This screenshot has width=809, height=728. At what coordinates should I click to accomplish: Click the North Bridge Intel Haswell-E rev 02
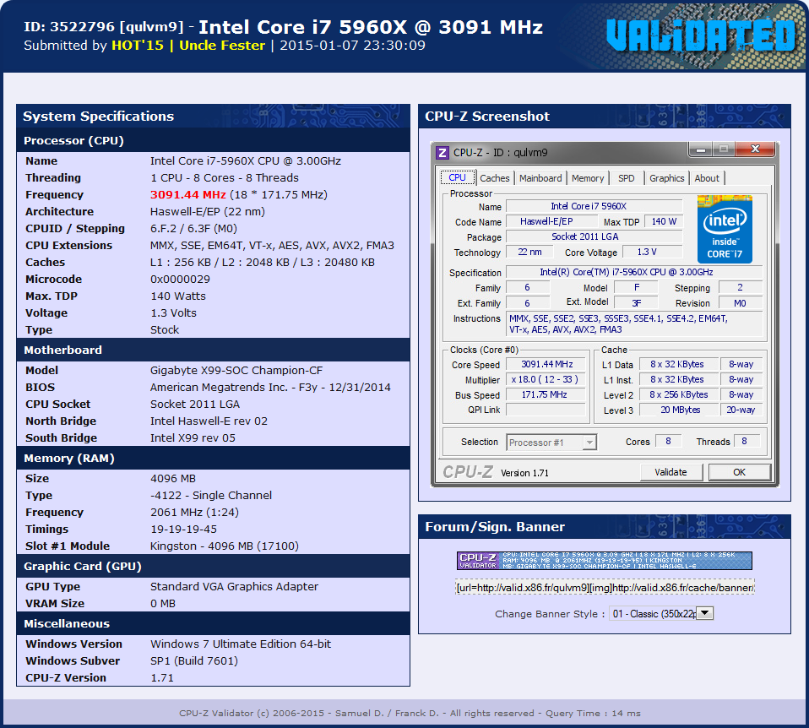[x=209, y=421]
